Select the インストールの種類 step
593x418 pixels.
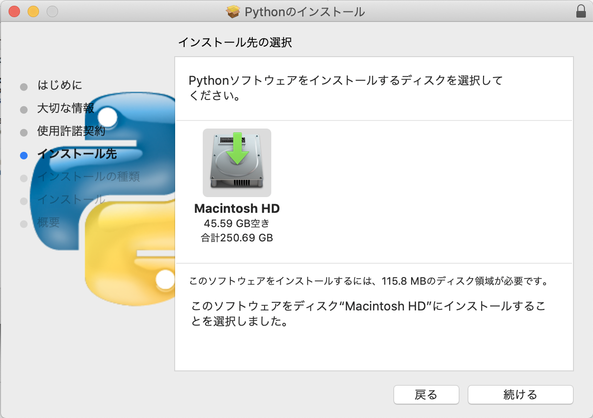(89, 177)
